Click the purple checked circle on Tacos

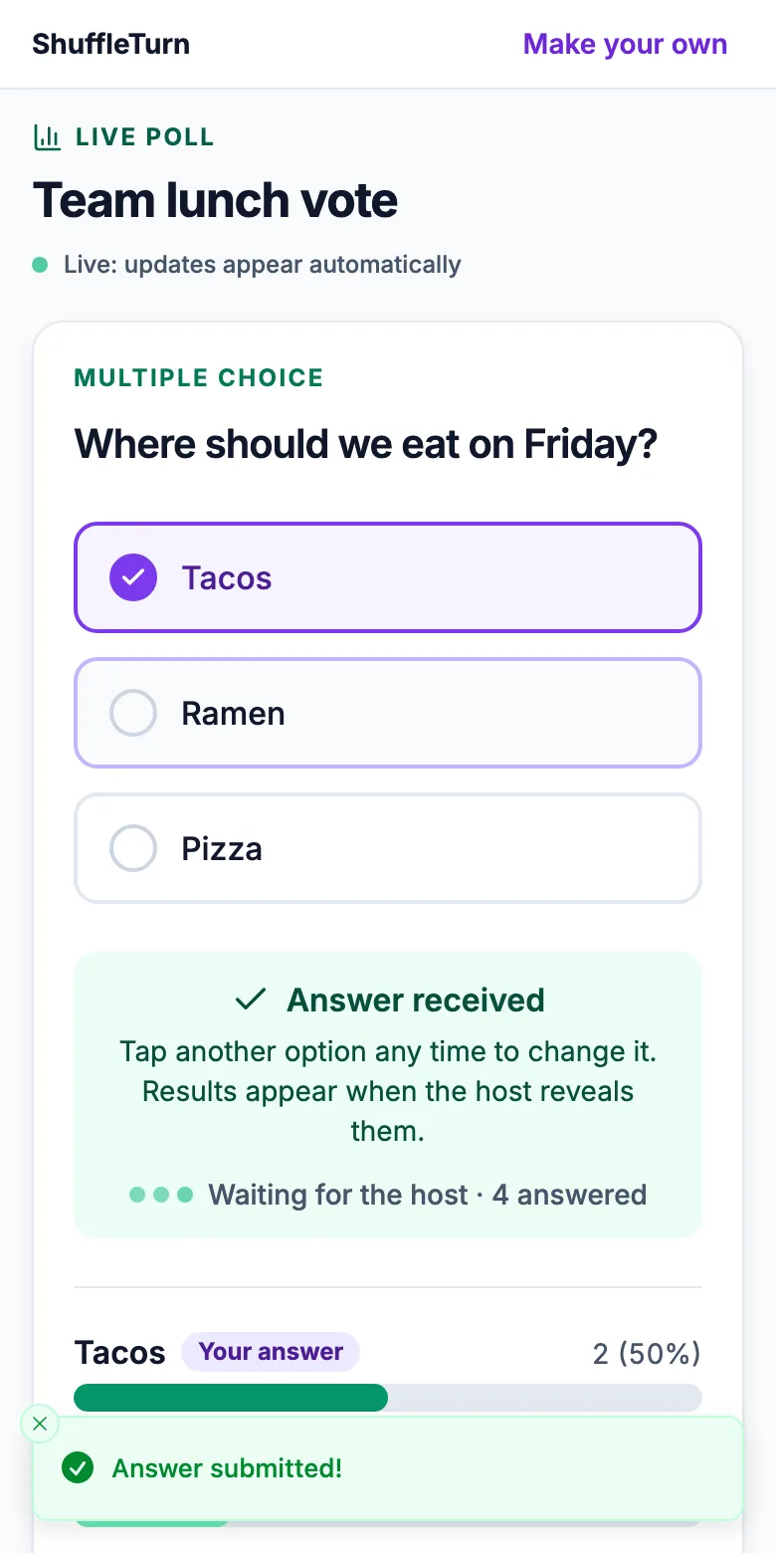point(133,577)
